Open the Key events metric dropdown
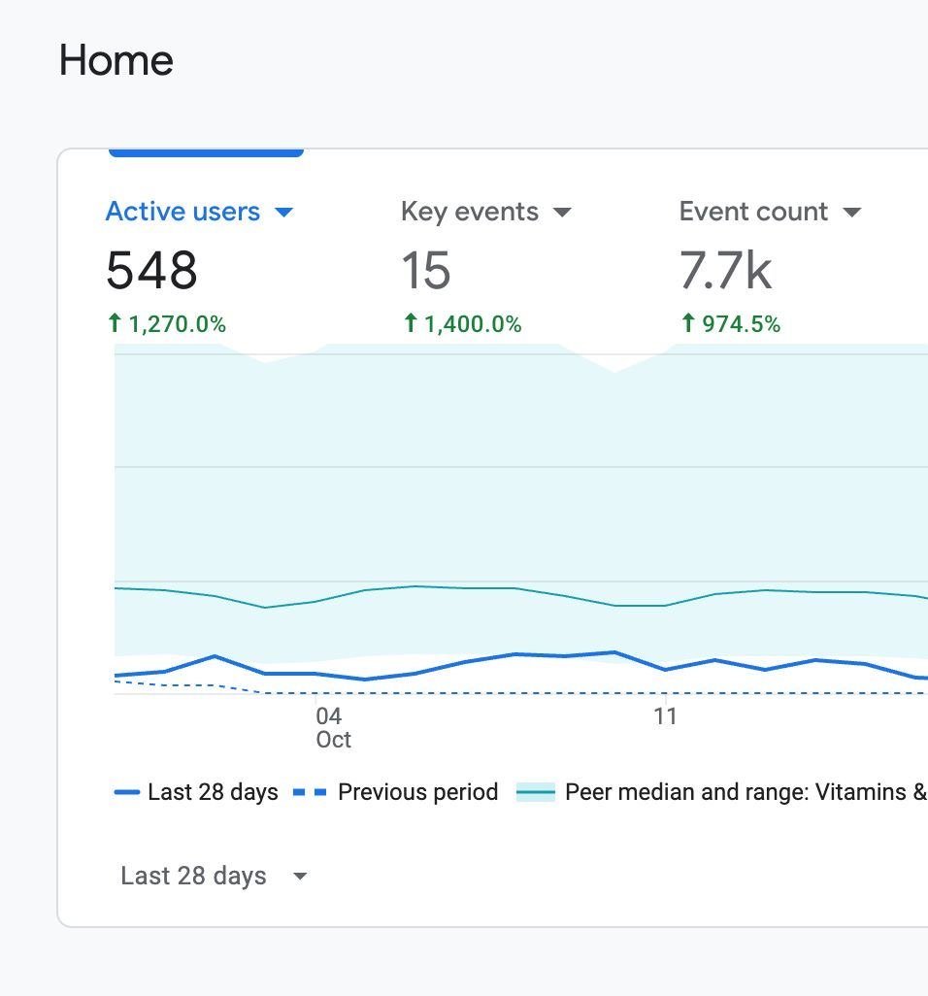This screenshot has width=928, height=996. pyautogui.click(x=486, y=212)
